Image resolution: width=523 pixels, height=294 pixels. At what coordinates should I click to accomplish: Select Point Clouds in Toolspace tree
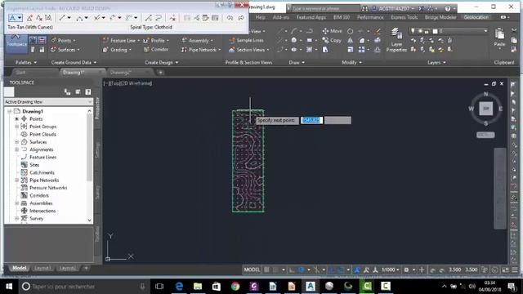click(x=42, y=134)
